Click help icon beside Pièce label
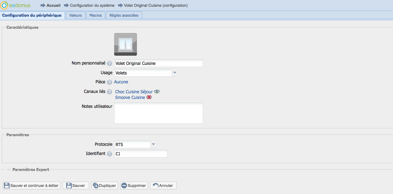 110,82
